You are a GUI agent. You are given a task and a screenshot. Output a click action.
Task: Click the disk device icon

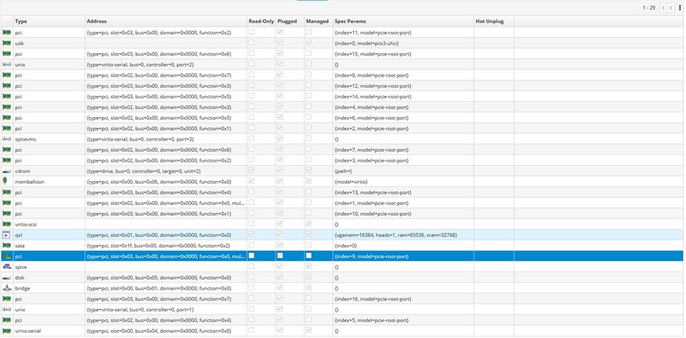pos(7,277)
